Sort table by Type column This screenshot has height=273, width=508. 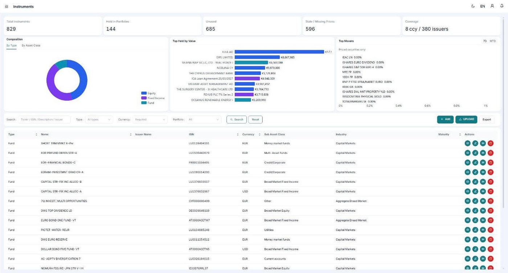(36, 135)
